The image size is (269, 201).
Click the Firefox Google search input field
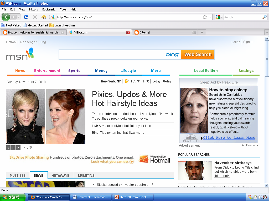coord(242,17)
